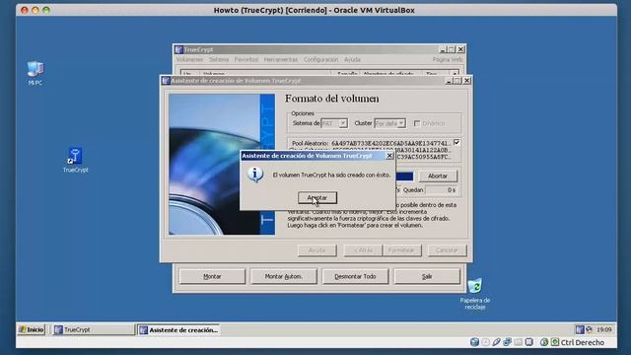Click the VirtualBox hard disk status icon
Screen dimensions: 631x355
(474, 342)
